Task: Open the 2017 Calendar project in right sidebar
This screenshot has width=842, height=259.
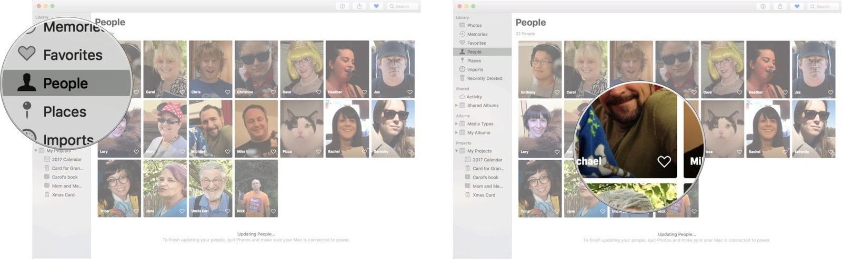Action: (487, 160)
